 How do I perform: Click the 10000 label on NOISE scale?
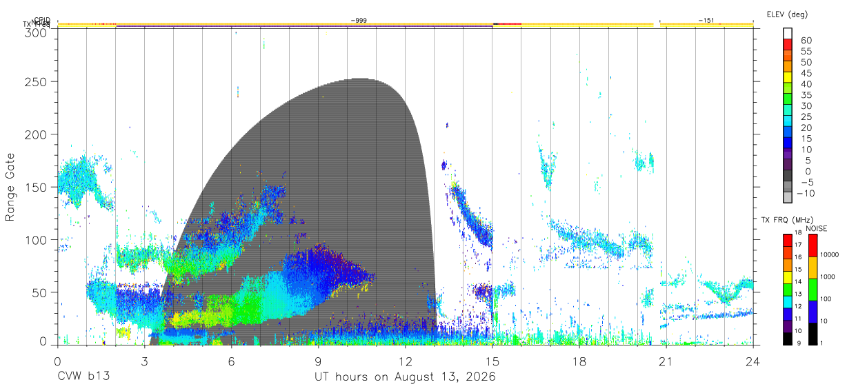point(831,254)
